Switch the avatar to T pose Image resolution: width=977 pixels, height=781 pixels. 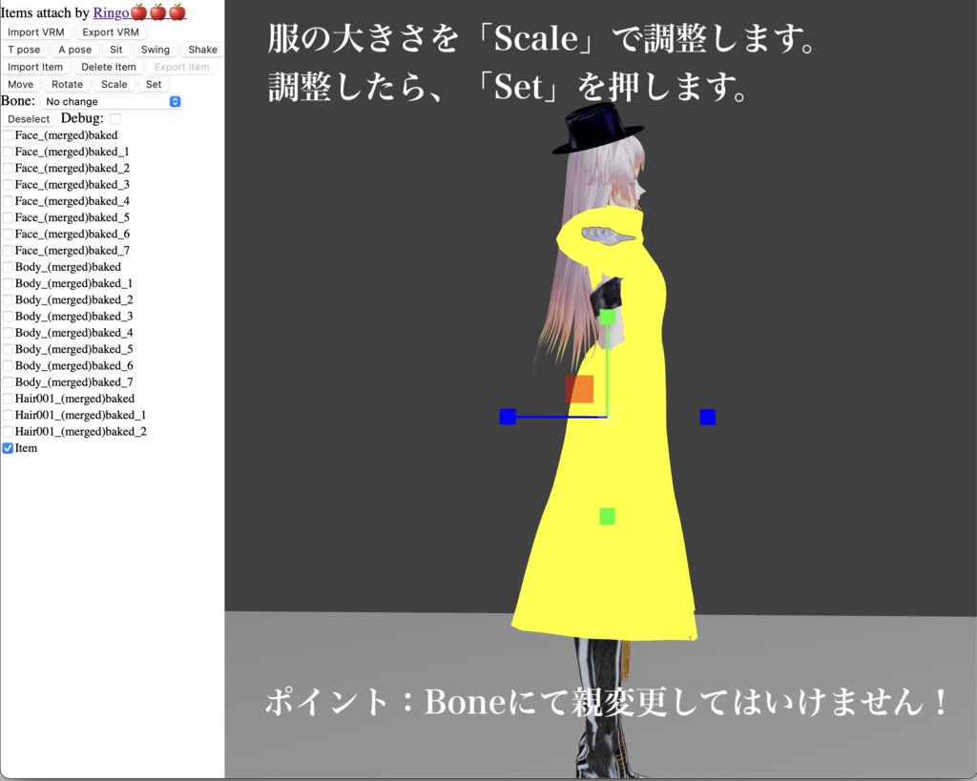[24, 49]
